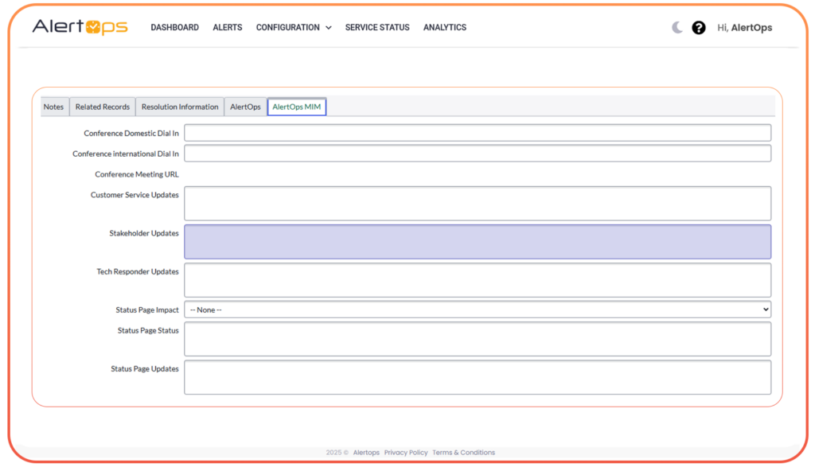This screenshot has height=467, width=815.
Task: Click the highlighted Stakeholder Updates field
Action: 478,241
